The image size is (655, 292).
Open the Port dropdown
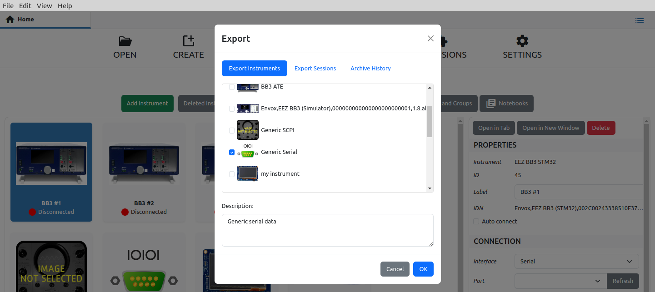(560, 281)
